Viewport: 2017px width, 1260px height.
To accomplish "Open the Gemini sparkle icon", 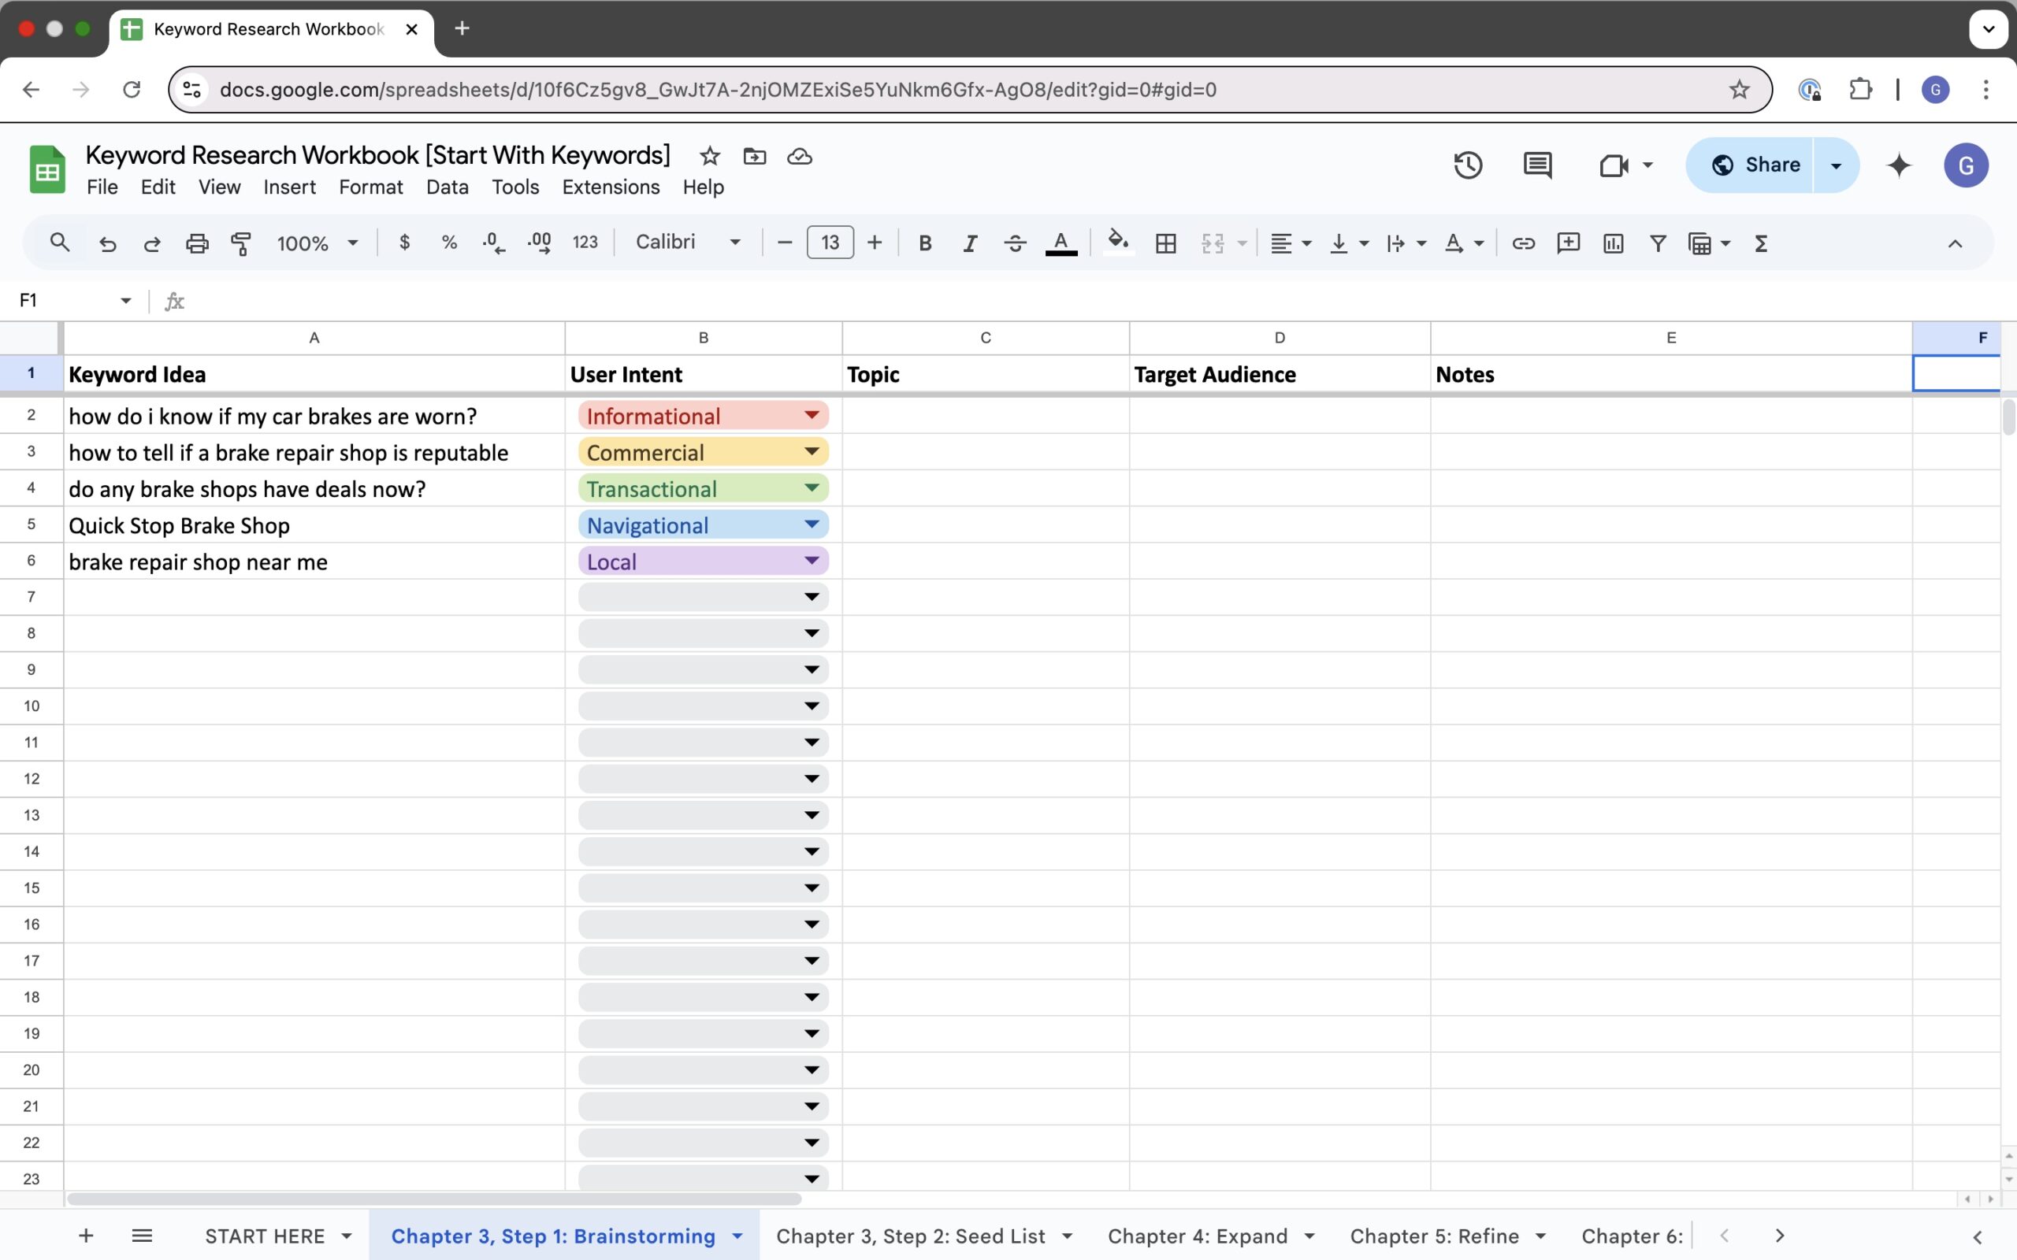I will point(1899,165).
